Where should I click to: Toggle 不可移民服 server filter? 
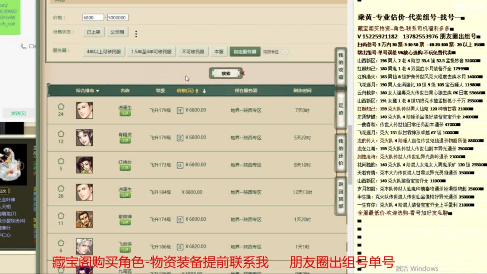(x=193, y=52)
